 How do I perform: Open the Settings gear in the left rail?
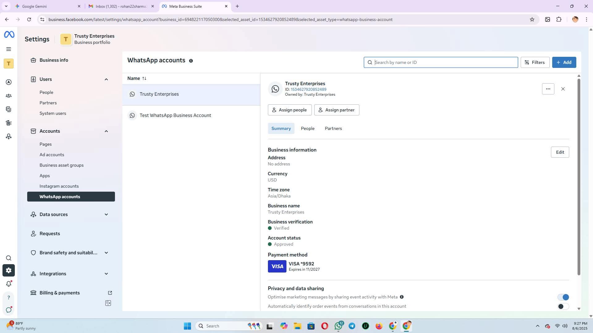pos(9,270)
